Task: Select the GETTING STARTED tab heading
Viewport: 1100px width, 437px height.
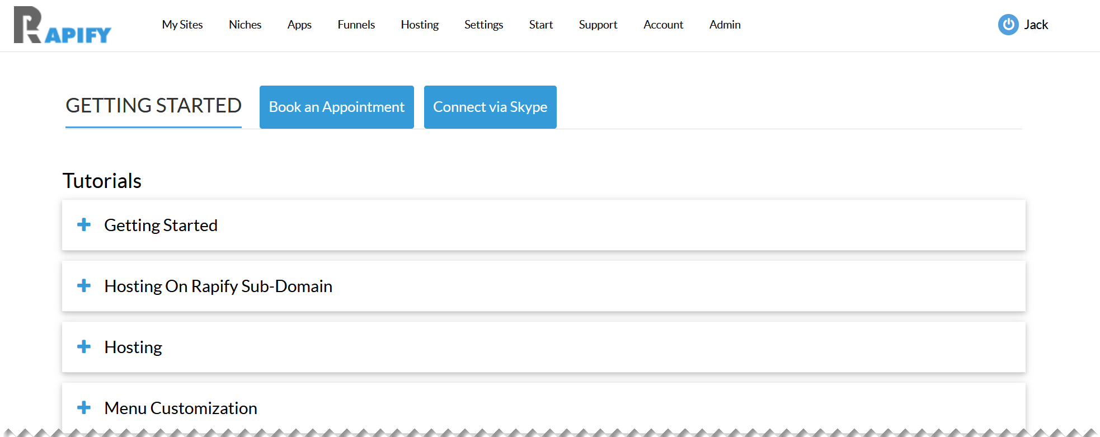Action: pos(153,106)
